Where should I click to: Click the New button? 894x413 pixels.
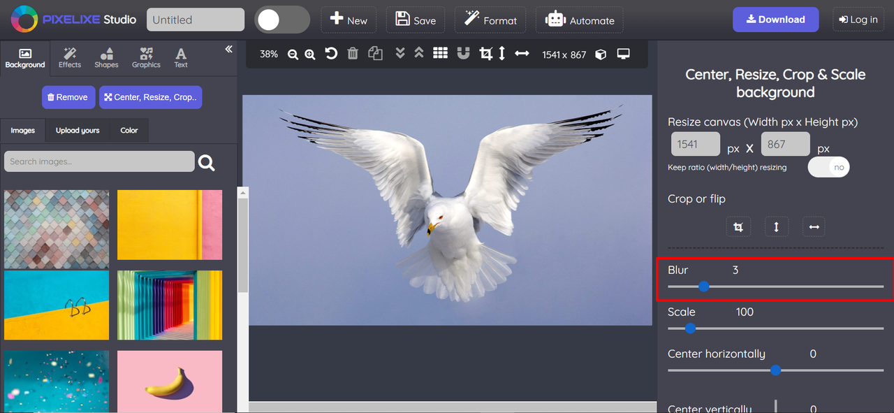(349, 20)
